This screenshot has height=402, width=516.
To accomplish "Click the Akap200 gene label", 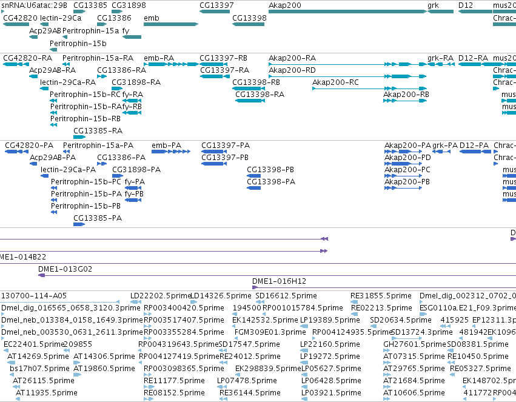I will (x=284, y=5).
